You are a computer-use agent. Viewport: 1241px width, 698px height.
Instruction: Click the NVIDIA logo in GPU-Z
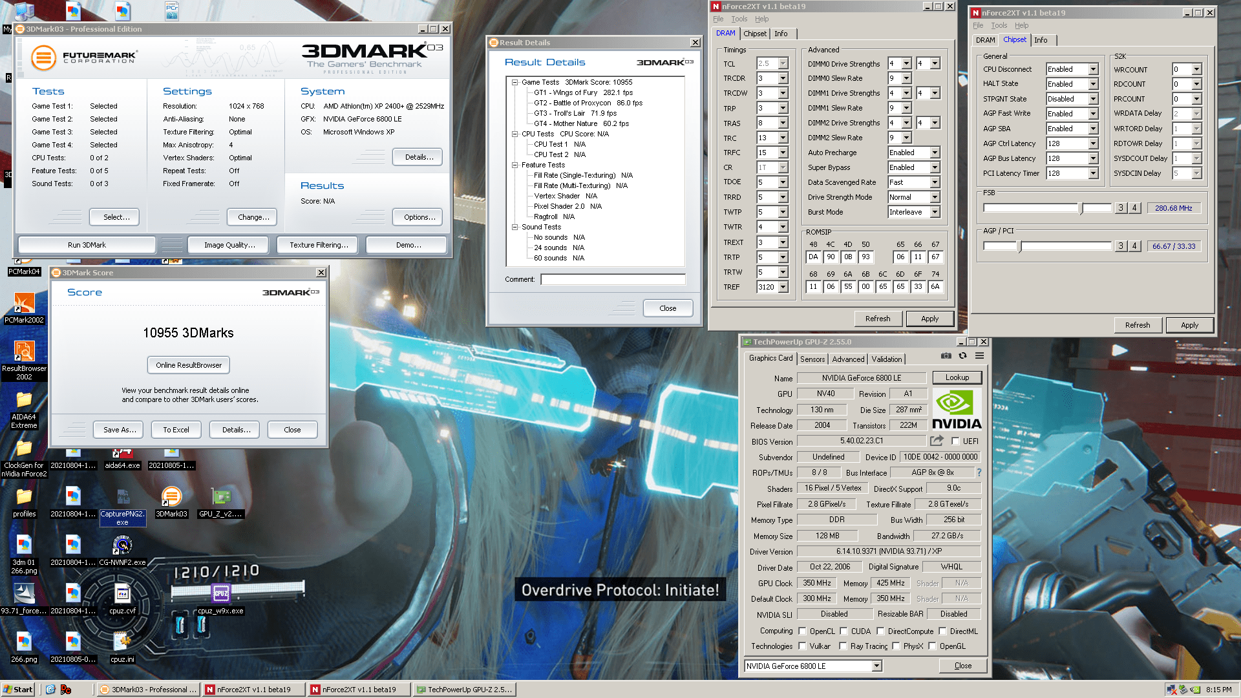[957, 409]
